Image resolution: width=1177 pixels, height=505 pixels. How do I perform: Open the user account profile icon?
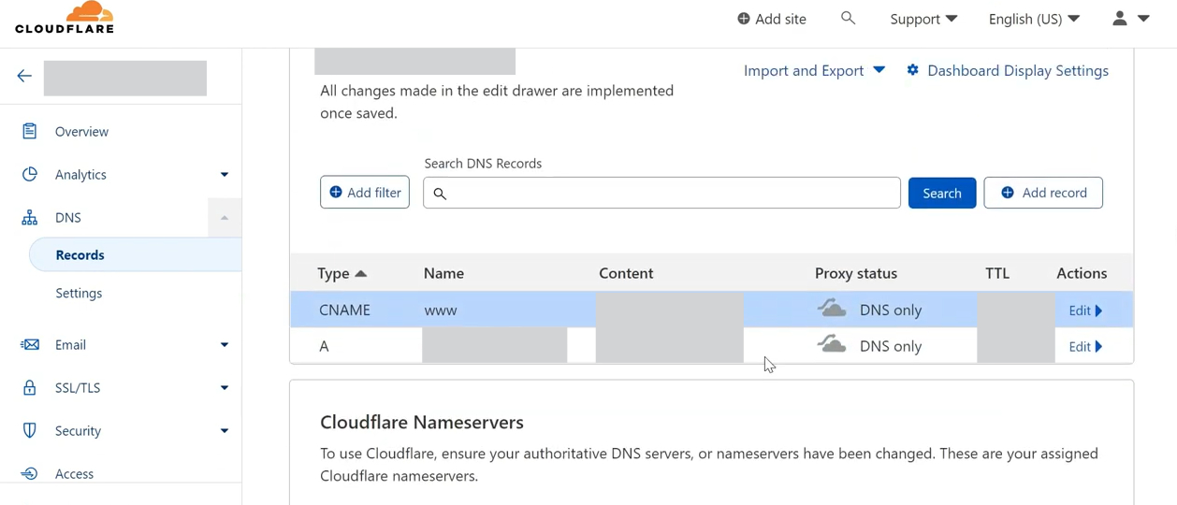[x=1119, y=18]
